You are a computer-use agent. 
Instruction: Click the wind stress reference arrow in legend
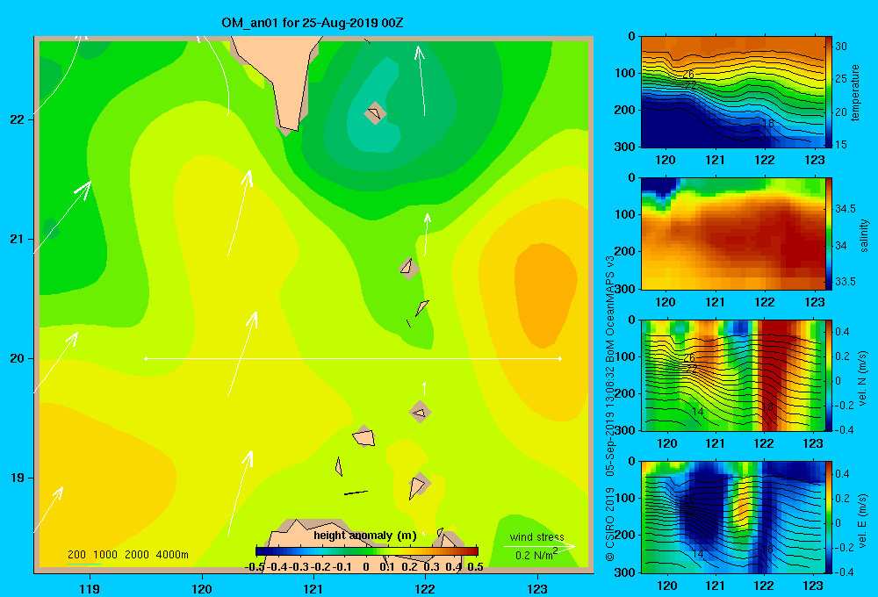(539, 546)
